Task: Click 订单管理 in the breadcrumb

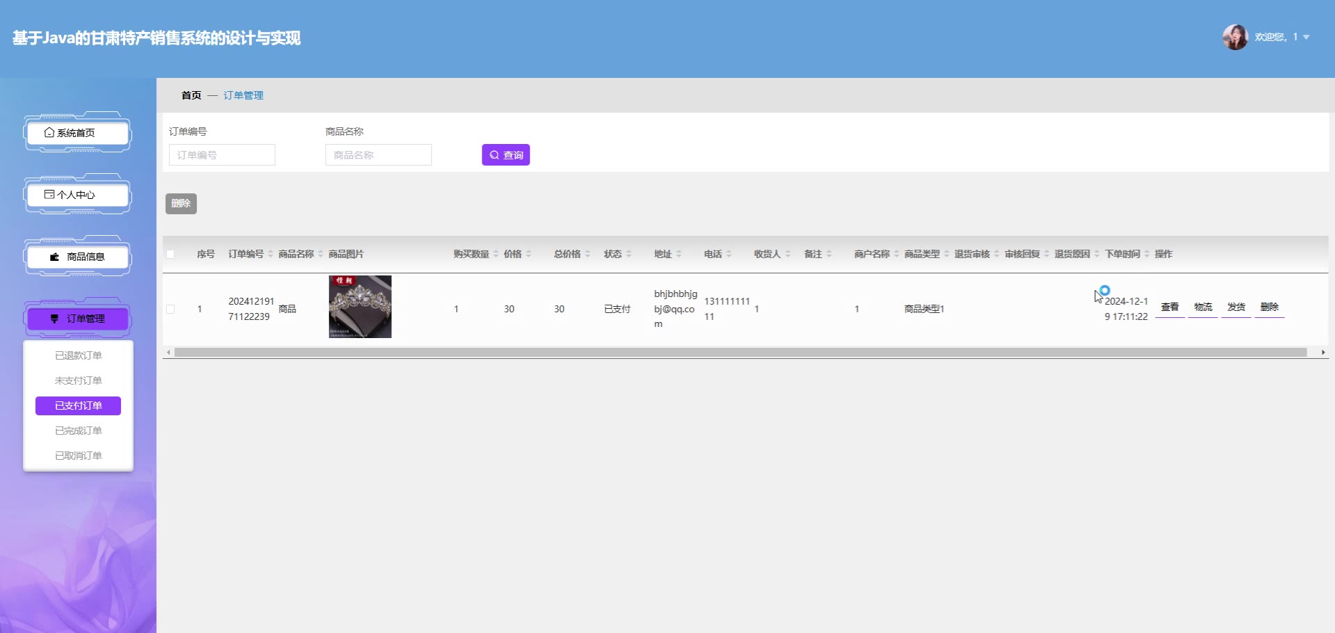Action: pos(243,95)
